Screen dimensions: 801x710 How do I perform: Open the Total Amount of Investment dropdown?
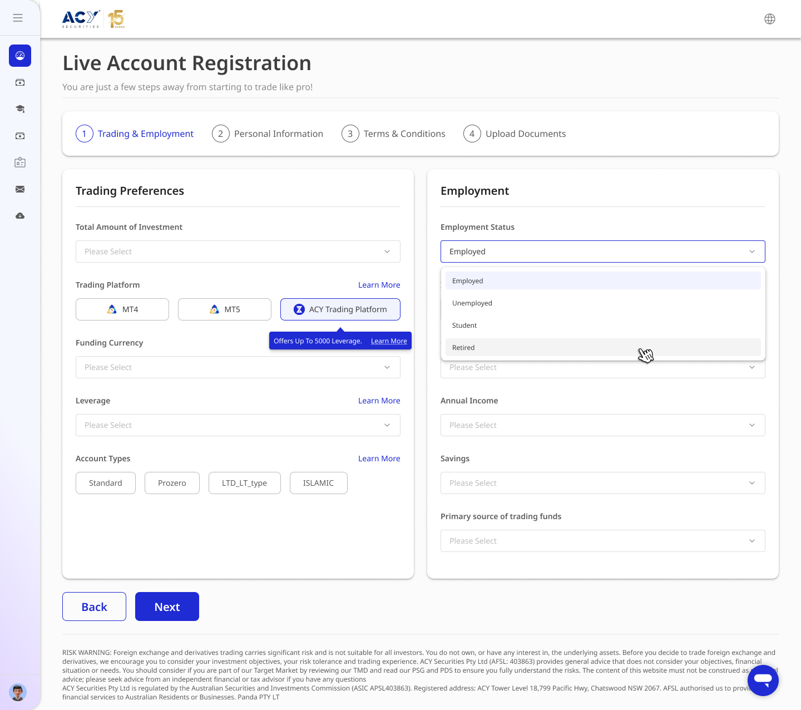238,252
